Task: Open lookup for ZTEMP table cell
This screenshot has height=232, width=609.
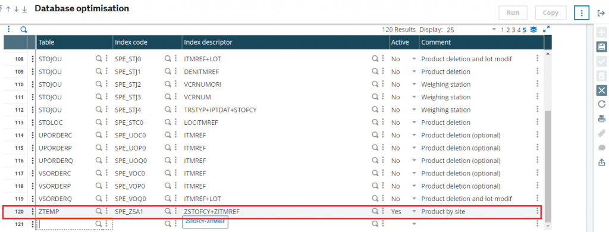Action: [x=99, y=211]
